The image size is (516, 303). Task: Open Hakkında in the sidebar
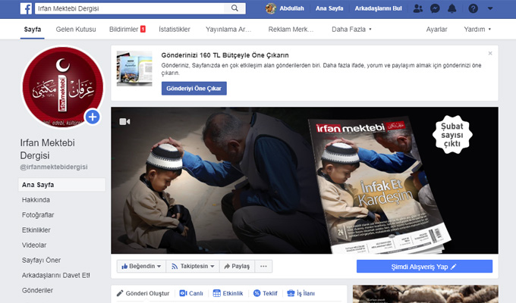[x=36, y=200]
